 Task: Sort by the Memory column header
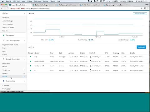116,53
